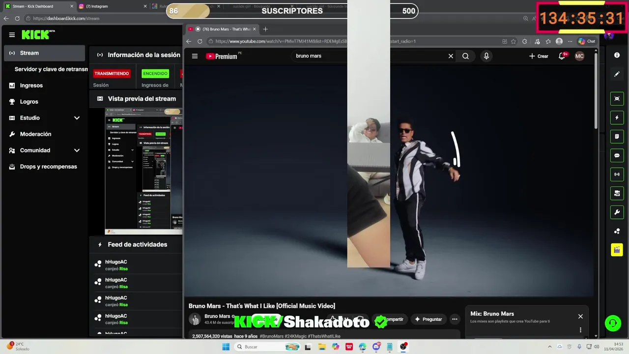This screenshot has width=629, height=354.
Task: Click the yellow clapperboard sidebar icon
Action: point(617,250)
